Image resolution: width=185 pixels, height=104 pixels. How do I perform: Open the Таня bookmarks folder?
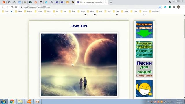(x=18, y=12)
